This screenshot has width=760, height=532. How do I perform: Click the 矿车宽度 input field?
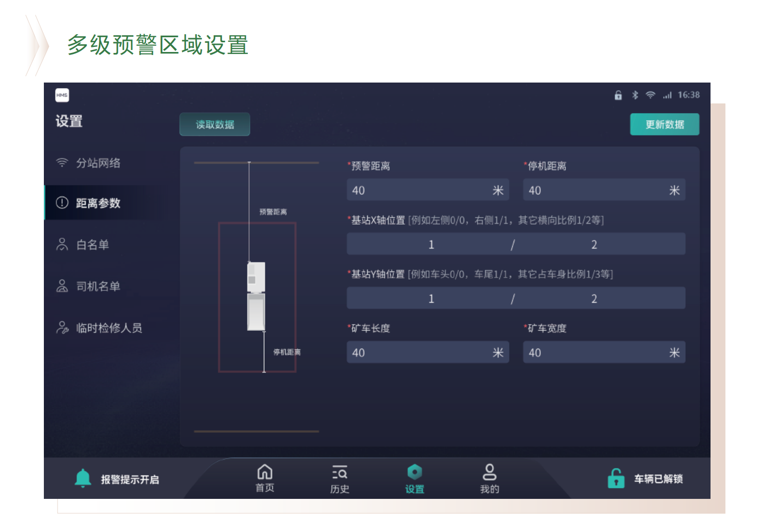coord(594,353)
